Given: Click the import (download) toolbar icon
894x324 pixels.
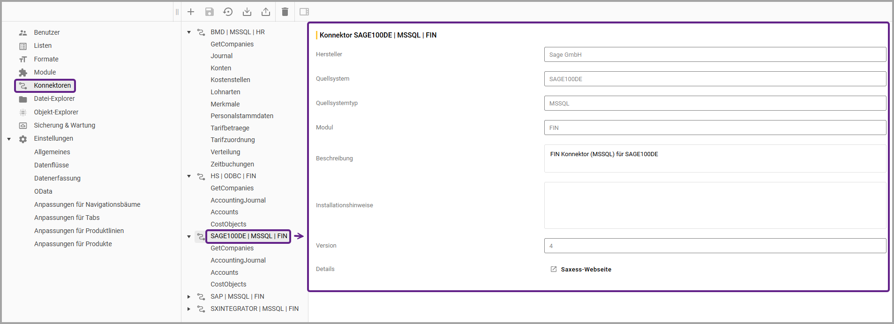Looking at the screenshot, I should (x=247, y=12).
